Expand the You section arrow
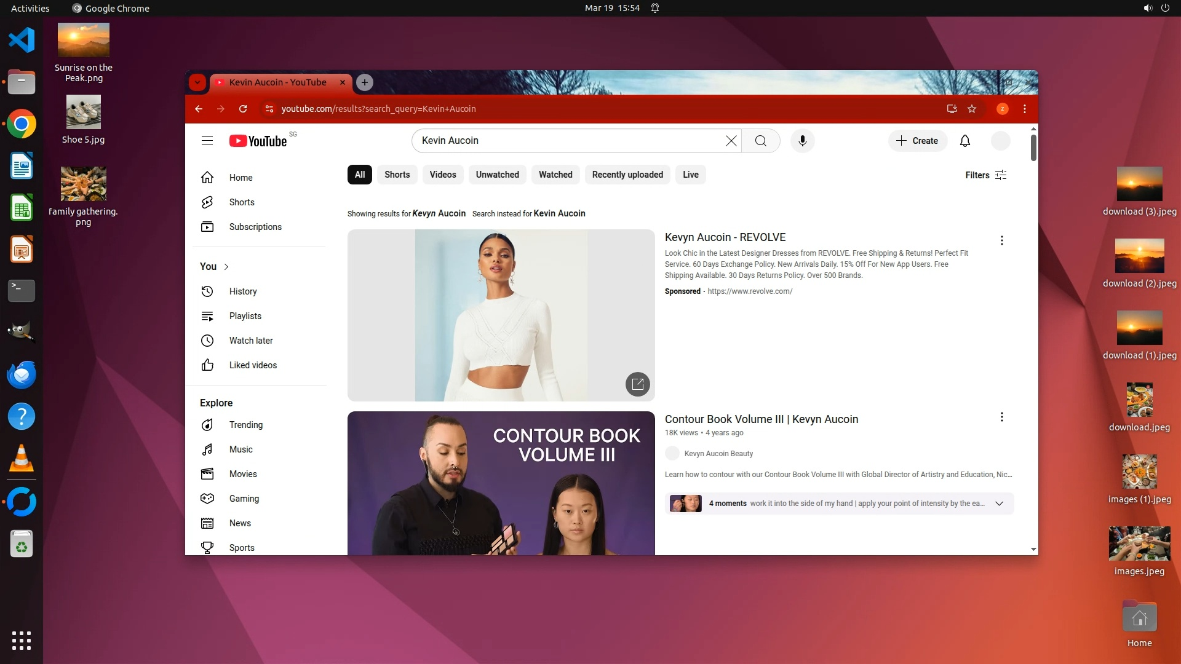Screen dimensions: 1181x664 pyautogui.click(x=226, y=267)
